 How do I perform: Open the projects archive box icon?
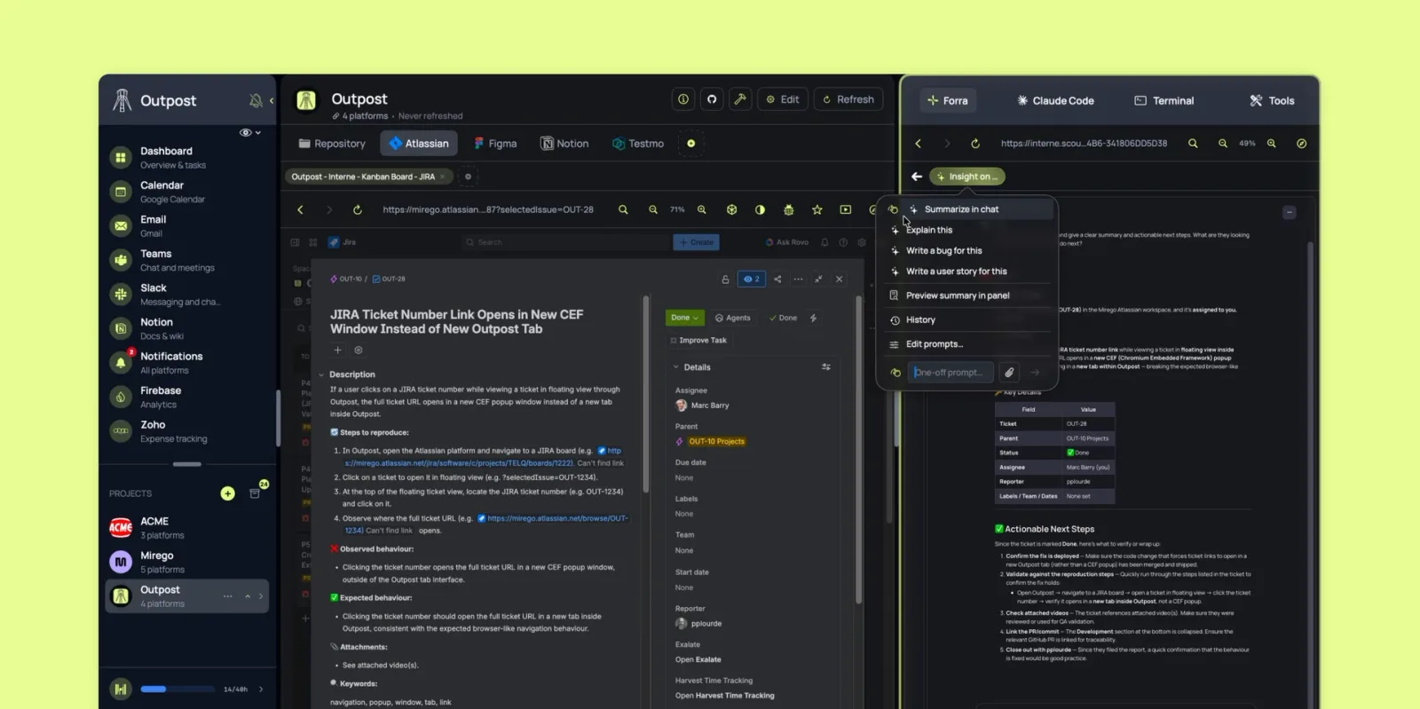(255, 493)
